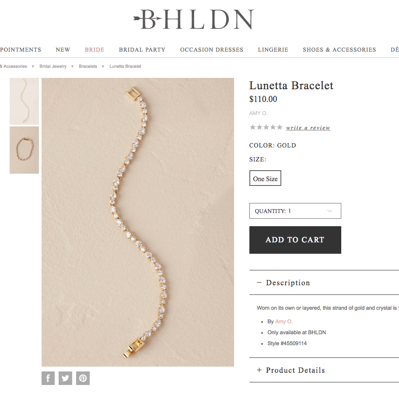
Task: Click the write a review link
Action: (x=308, y=127)
